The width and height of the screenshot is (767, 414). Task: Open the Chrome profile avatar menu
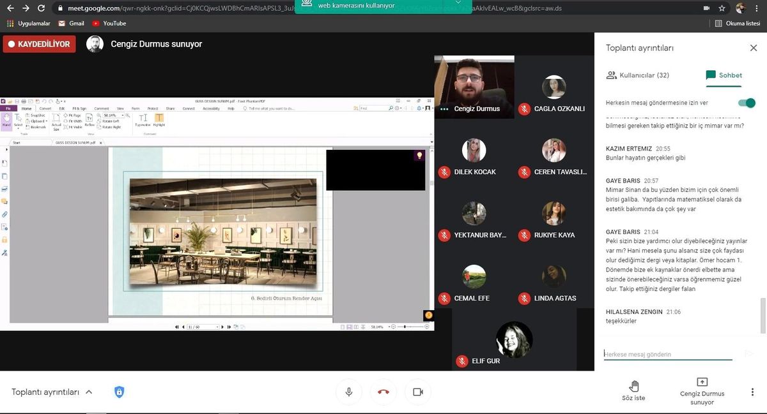[741, 8]
